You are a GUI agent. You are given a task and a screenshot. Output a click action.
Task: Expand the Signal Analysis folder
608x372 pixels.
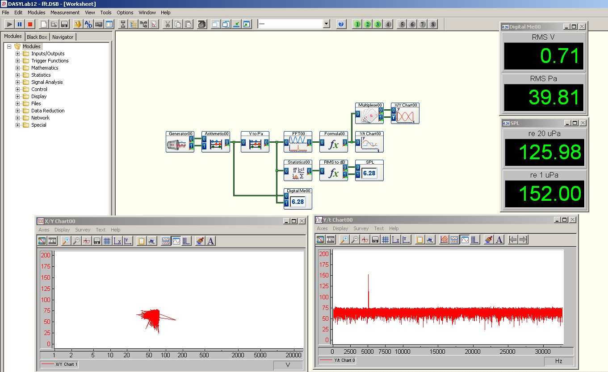[18, 82]
